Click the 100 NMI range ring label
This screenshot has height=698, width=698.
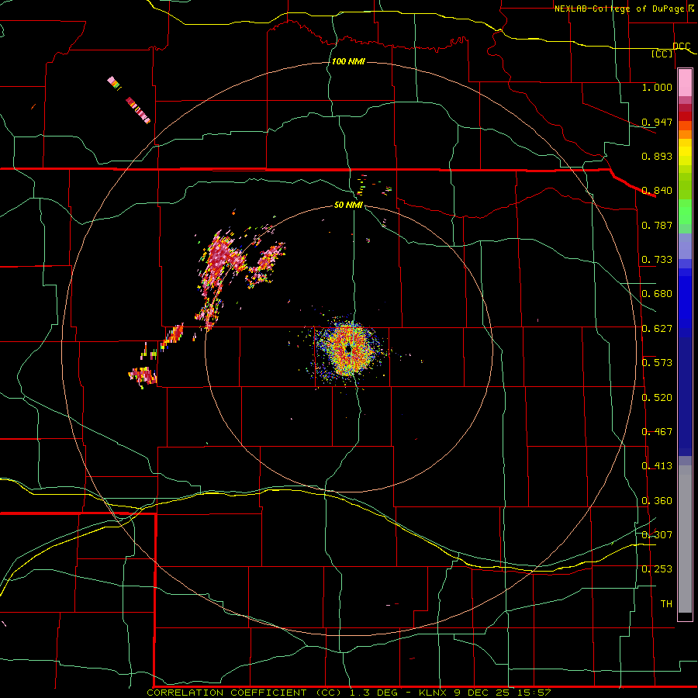click(x=348, y=61)
